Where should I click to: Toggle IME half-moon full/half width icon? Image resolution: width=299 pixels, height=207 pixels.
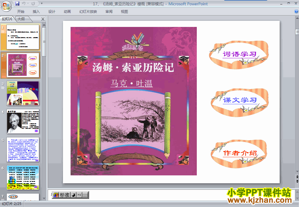(74, 195)
